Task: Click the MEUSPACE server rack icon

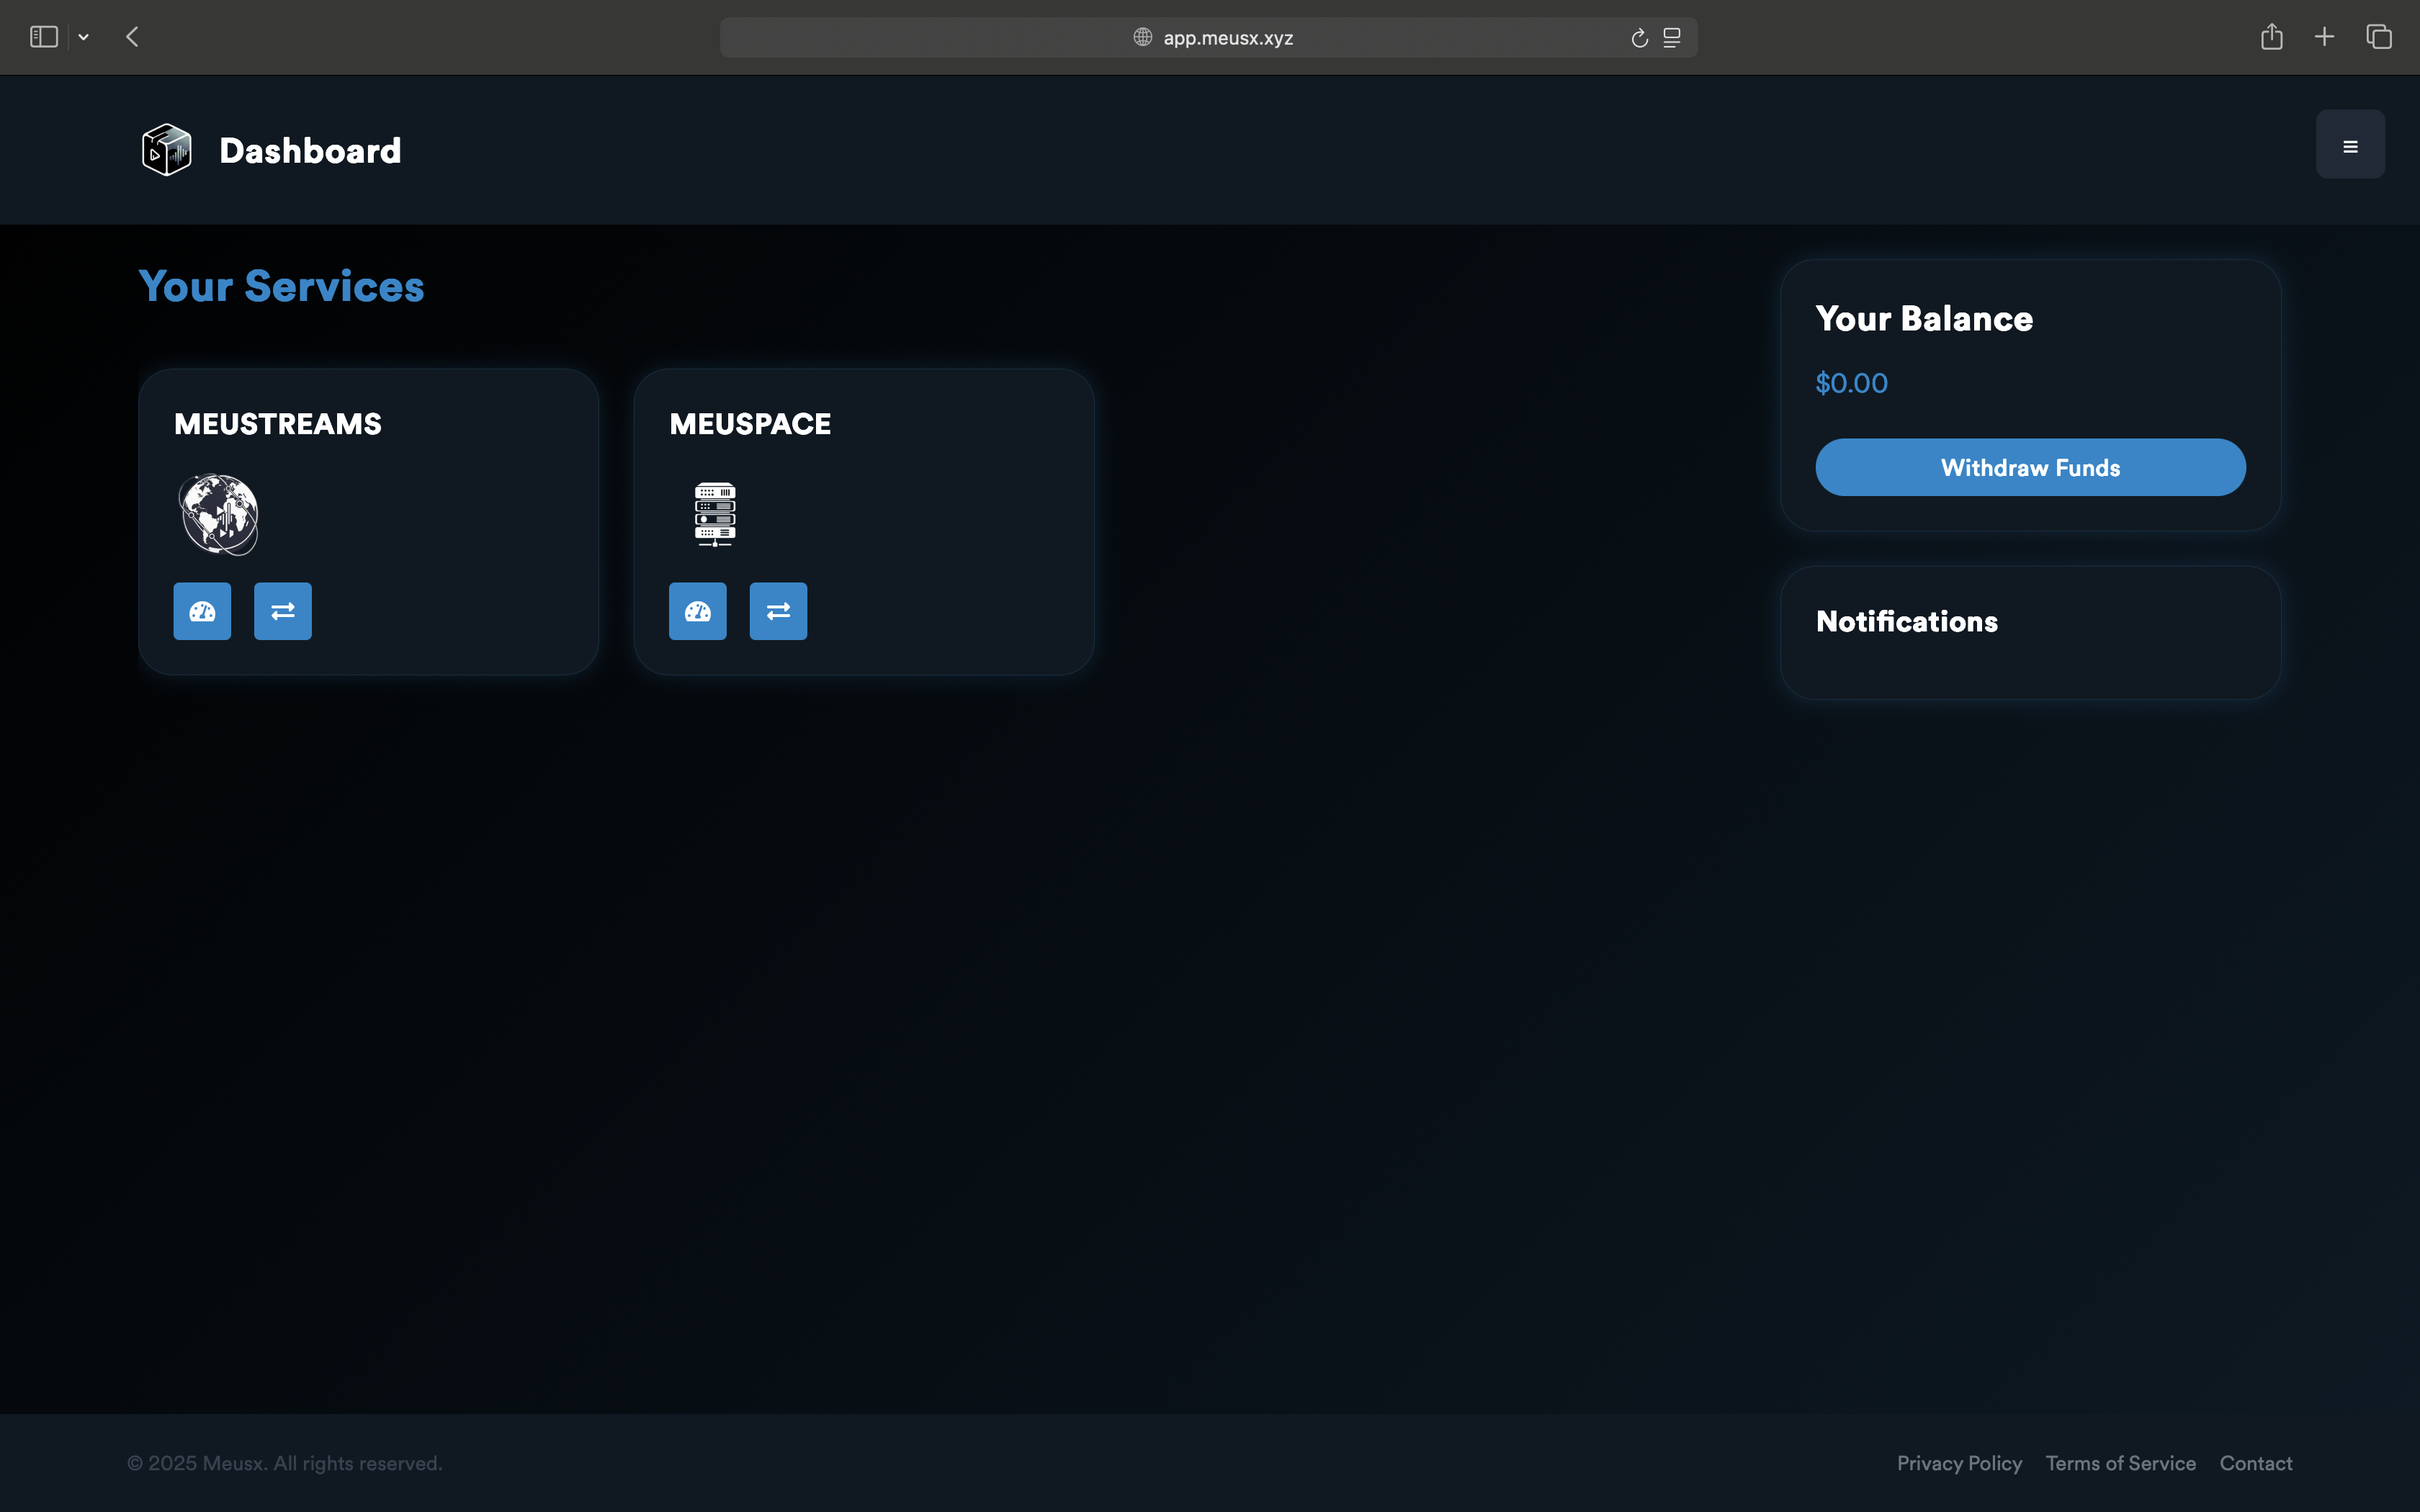Action: pyautogui.click(x=715, y=514)
